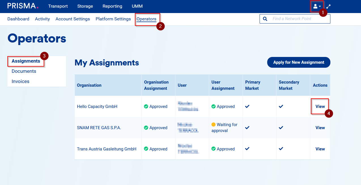View the SNAM RETE GAS assignment
Image resolution: width=361 pixels, height=185 pixels.
pos(320,128)
